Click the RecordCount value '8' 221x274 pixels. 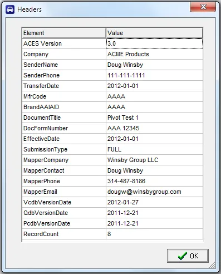click(x=154, y=234)
